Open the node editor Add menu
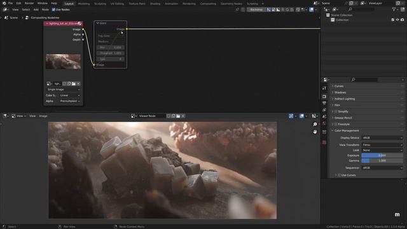The width and height of the screenshot is (407, 229). tap(36, 10)
